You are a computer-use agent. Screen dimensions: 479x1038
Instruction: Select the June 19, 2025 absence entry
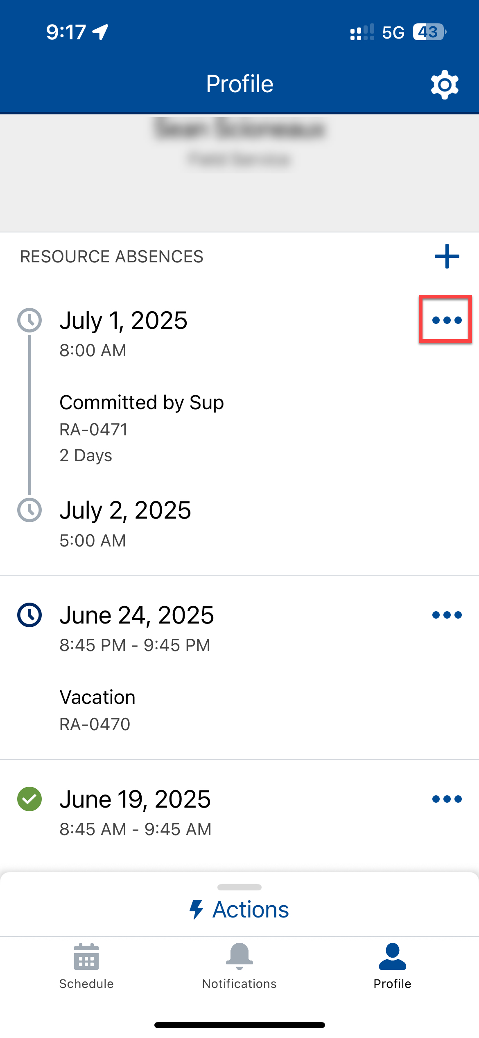135,799
